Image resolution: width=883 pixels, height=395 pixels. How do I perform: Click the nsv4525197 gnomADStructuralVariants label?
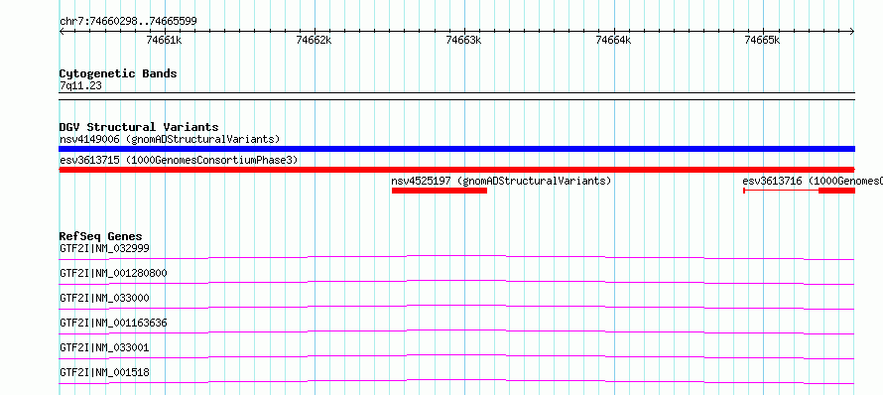point(501,181)
